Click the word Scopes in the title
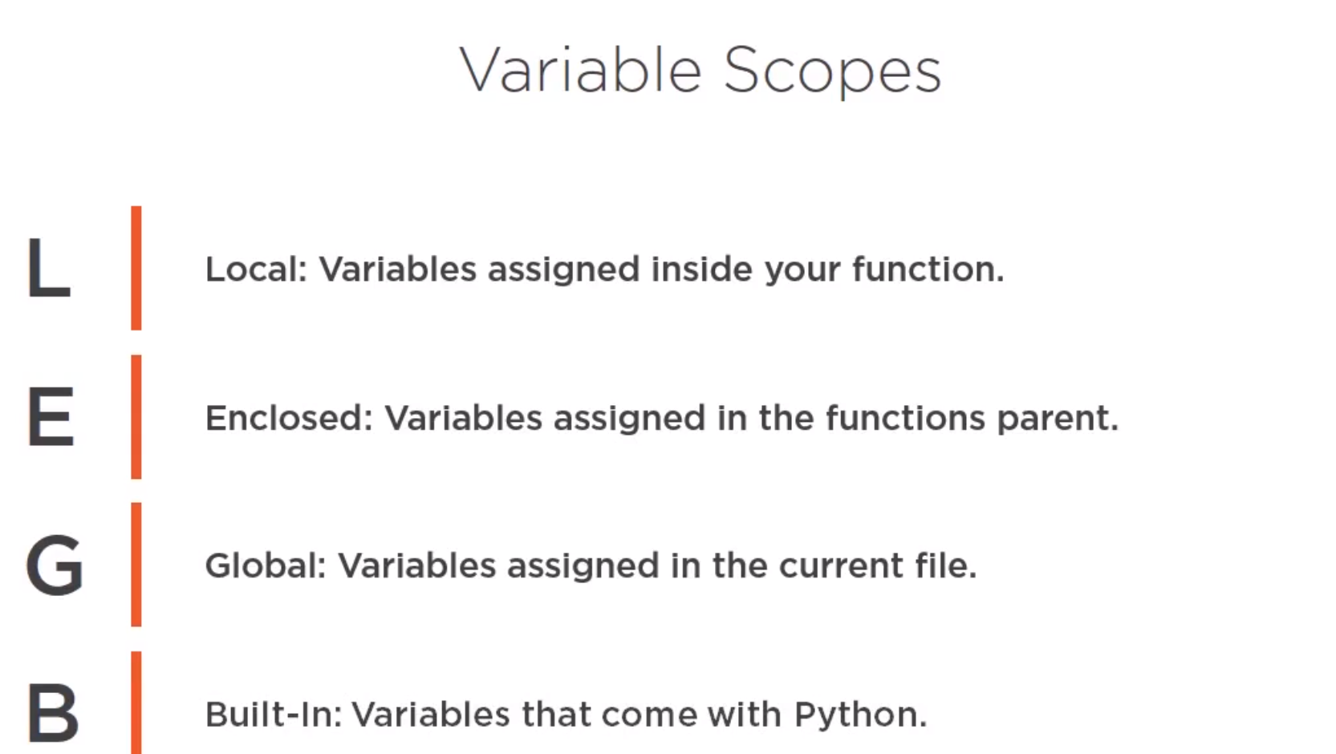Image resolution: width=1336 pixels, height=754 pixels. tap(832, 71)
